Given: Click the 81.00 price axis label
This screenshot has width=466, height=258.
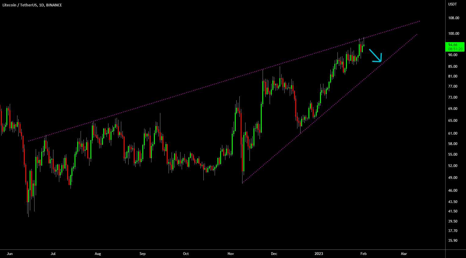Looking at the screenshot, I should 453,76.
